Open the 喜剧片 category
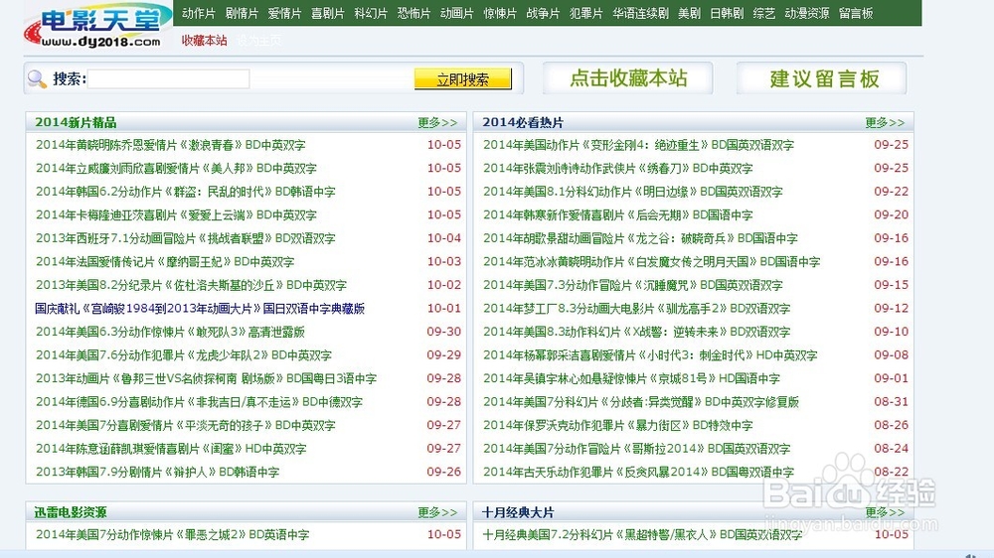 click(328, 13)
